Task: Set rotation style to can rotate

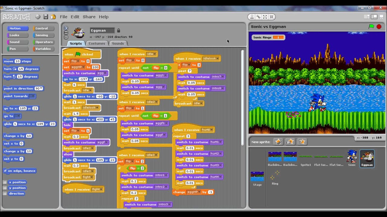Action: (66, 28)
